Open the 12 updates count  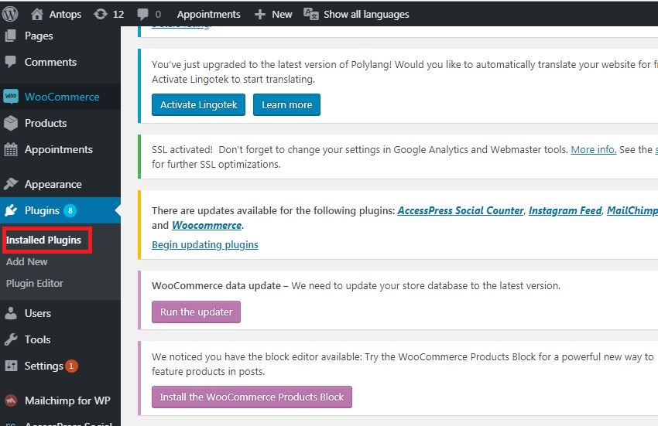point(118,14)
